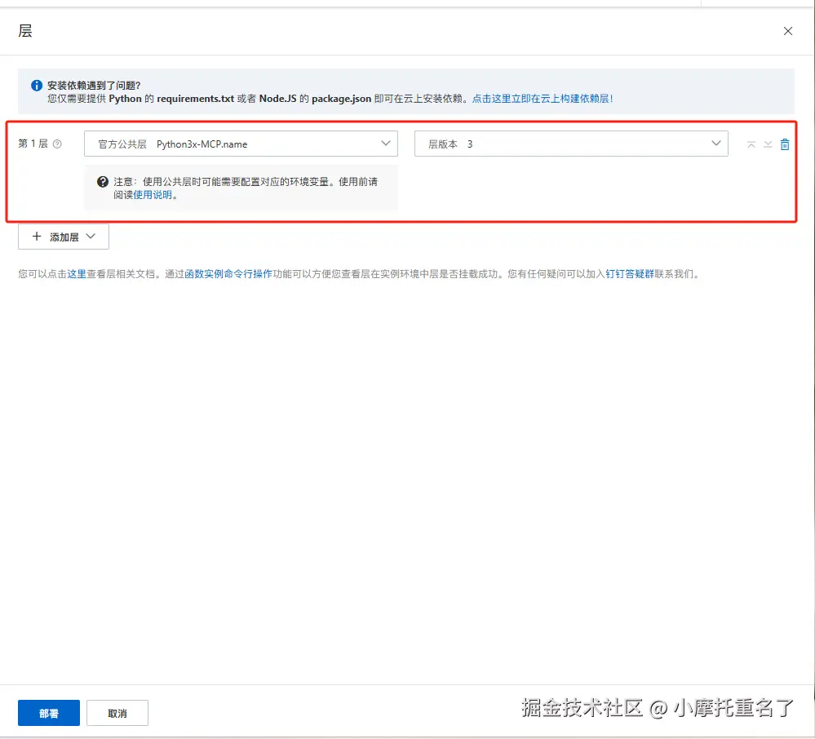815x739 pixels.
Task: Click the 取消 cancel button
Action: point(117,712)
